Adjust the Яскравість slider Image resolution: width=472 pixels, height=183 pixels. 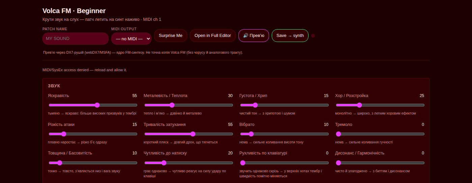click(x=93, y=105)
